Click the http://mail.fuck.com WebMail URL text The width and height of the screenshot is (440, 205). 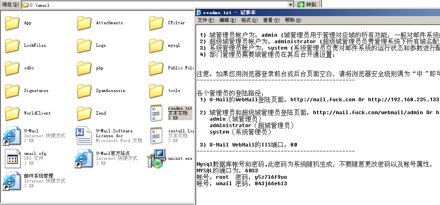point(323,100)
